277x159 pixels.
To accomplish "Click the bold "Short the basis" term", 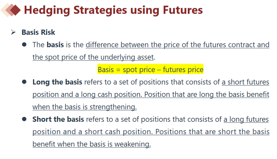I will (58, 119).
